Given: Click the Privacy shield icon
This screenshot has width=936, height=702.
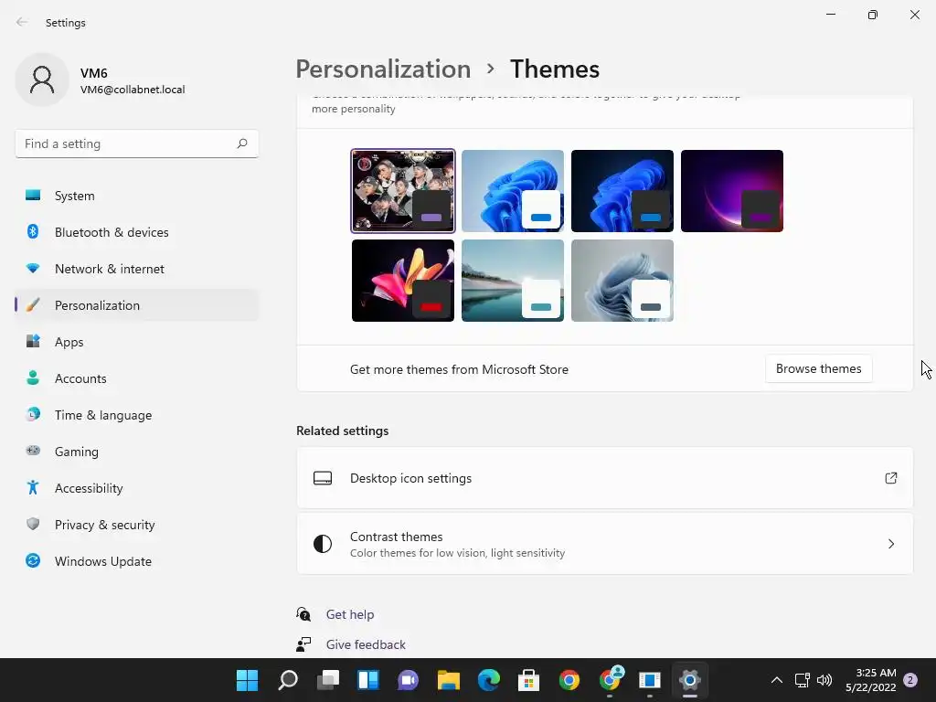Looking at the screenshot, I should pos(33,524).
